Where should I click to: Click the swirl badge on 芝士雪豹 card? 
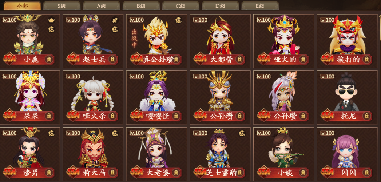tap(242, 133)
